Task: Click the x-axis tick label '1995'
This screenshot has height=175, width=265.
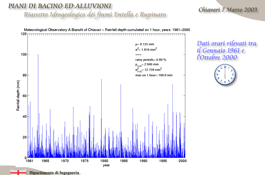Action: click(x=163, y=161)
